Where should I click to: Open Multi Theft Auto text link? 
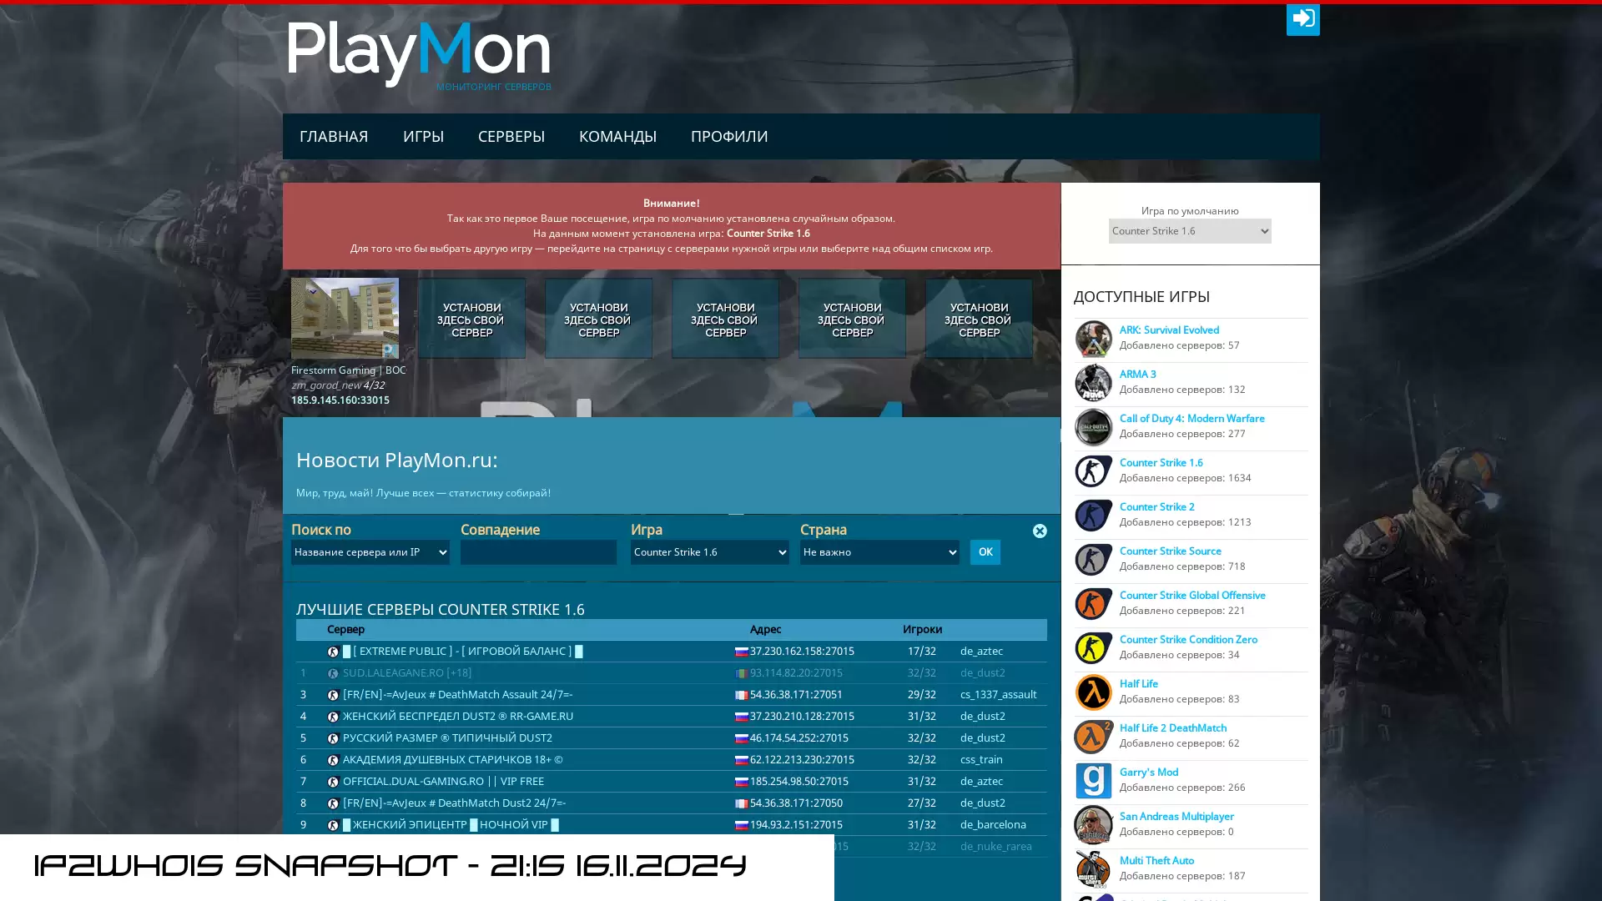[1156, 861]
